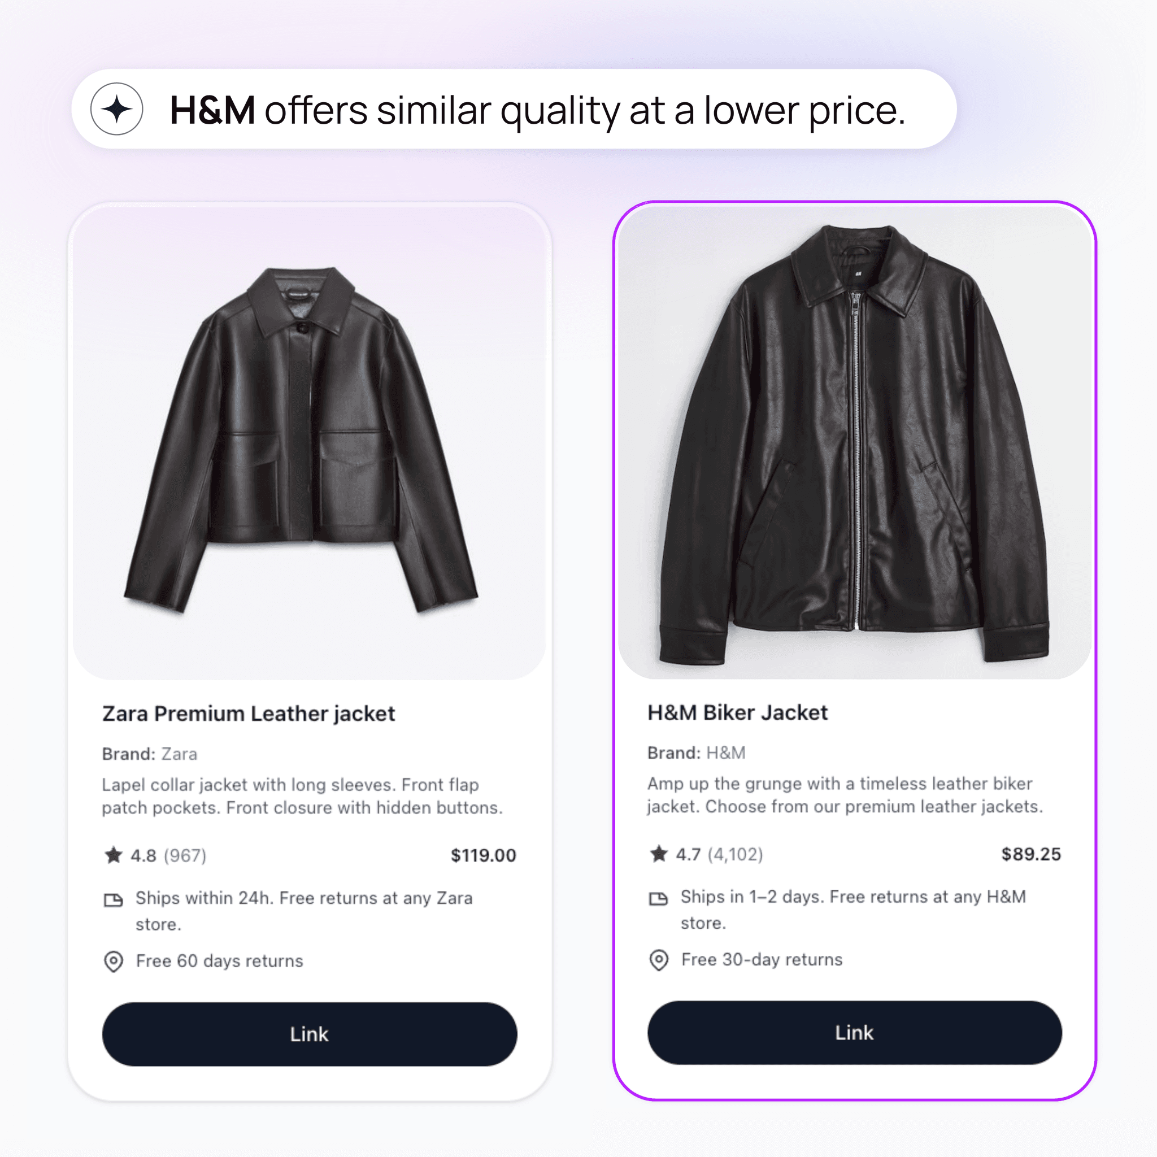Click the star rating icon on H&M card
This screenshot has height=1157, width=1157.
click(x=659, y=854)
